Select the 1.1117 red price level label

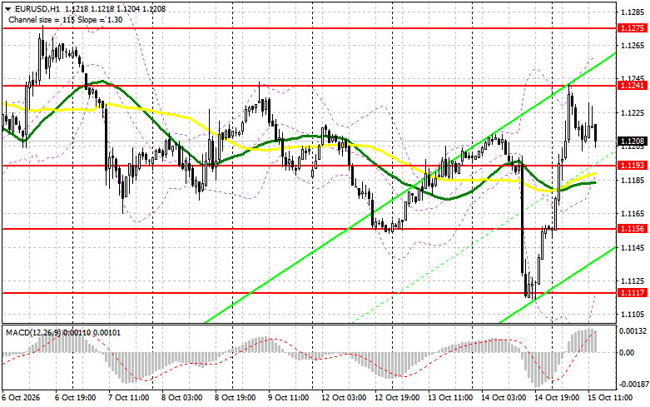point(632,293)
